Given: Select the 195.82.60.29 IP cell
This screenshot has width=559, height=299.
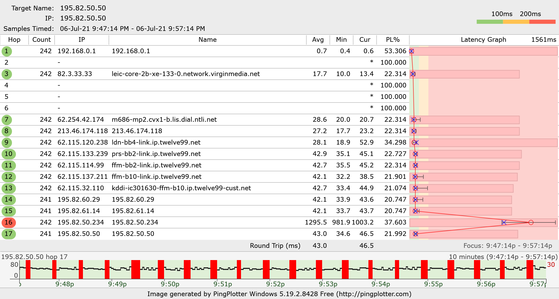Looking at the screenshot, I should [79, 200].
